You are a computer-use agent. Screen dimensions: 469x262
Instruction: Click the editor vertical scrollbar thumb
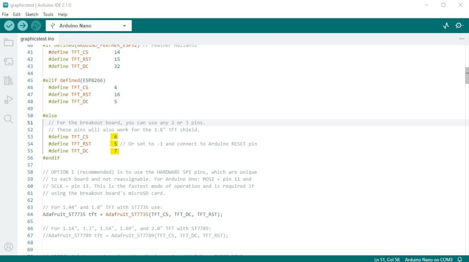(x=467, y=76)
